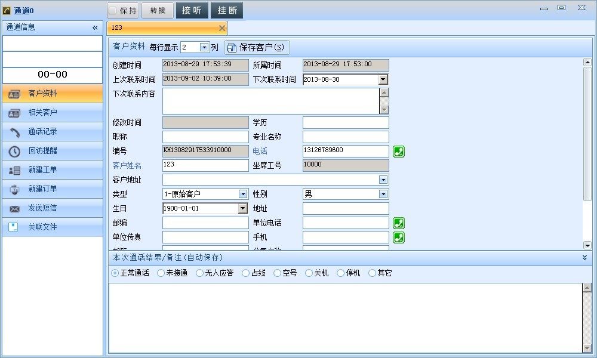Open the 性别 dropdown
597x358 pixels.
383,194
